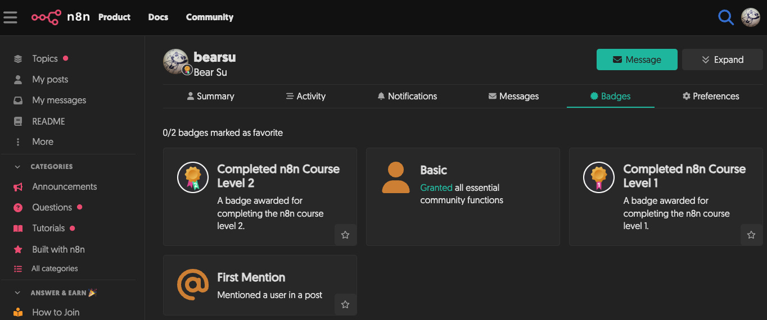View All categories list
The image size is (767, 320).
pos(55,269)
